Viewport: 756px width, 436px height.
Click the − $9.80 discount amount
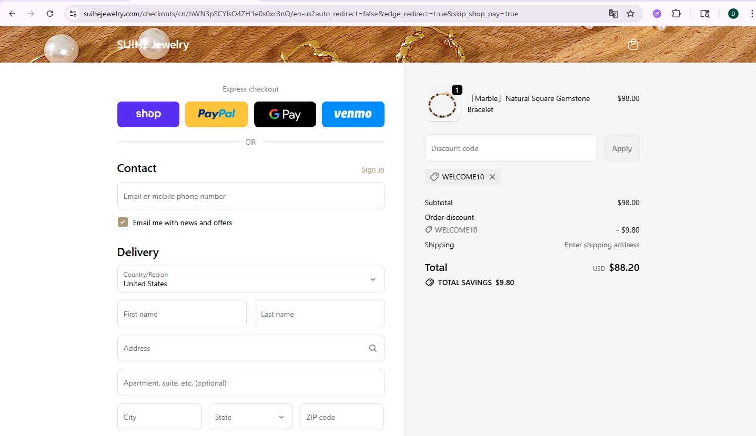click(627, 230)
